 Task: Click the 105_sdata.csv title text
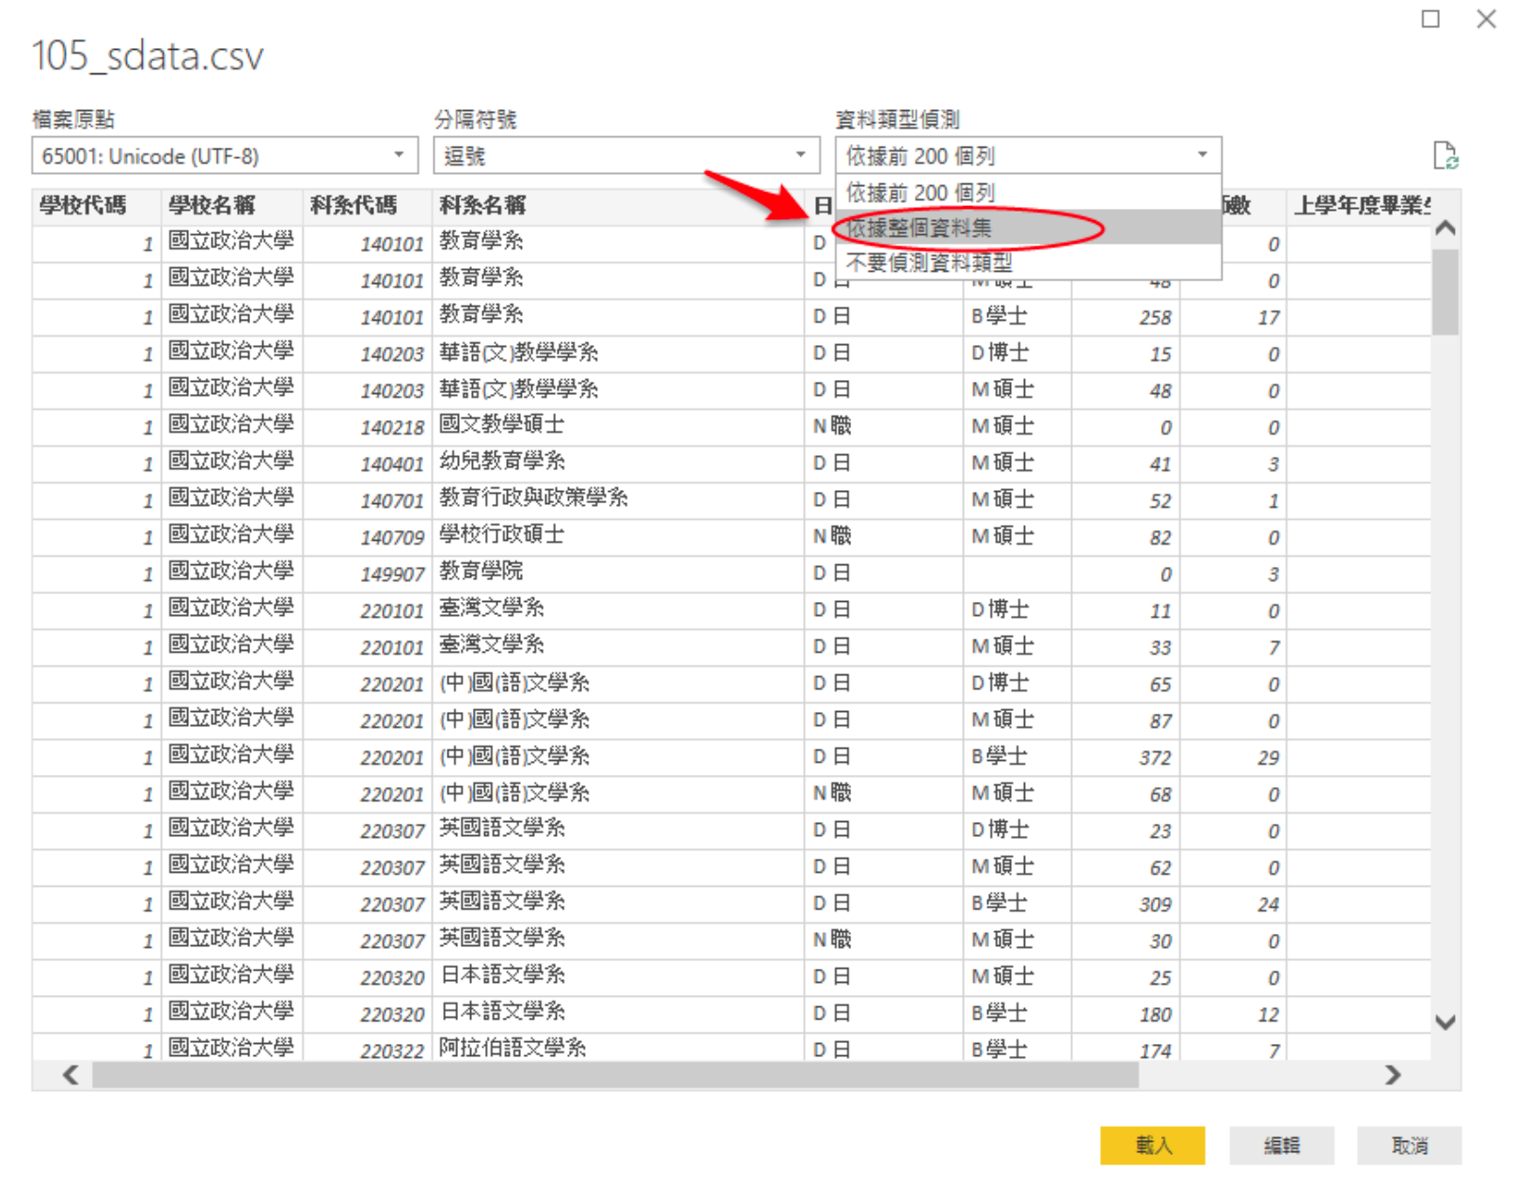pos(148,56)
